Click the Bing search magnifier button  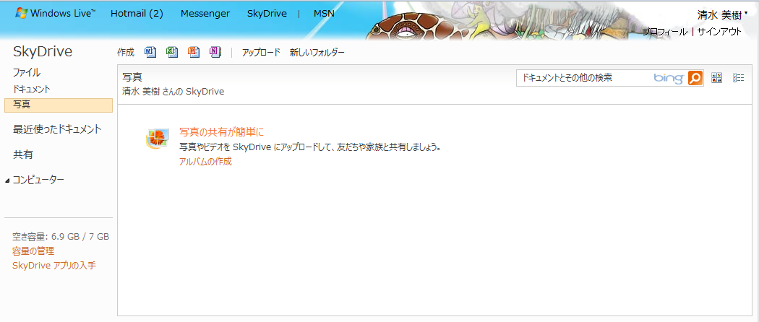click(x=695, y=78)
